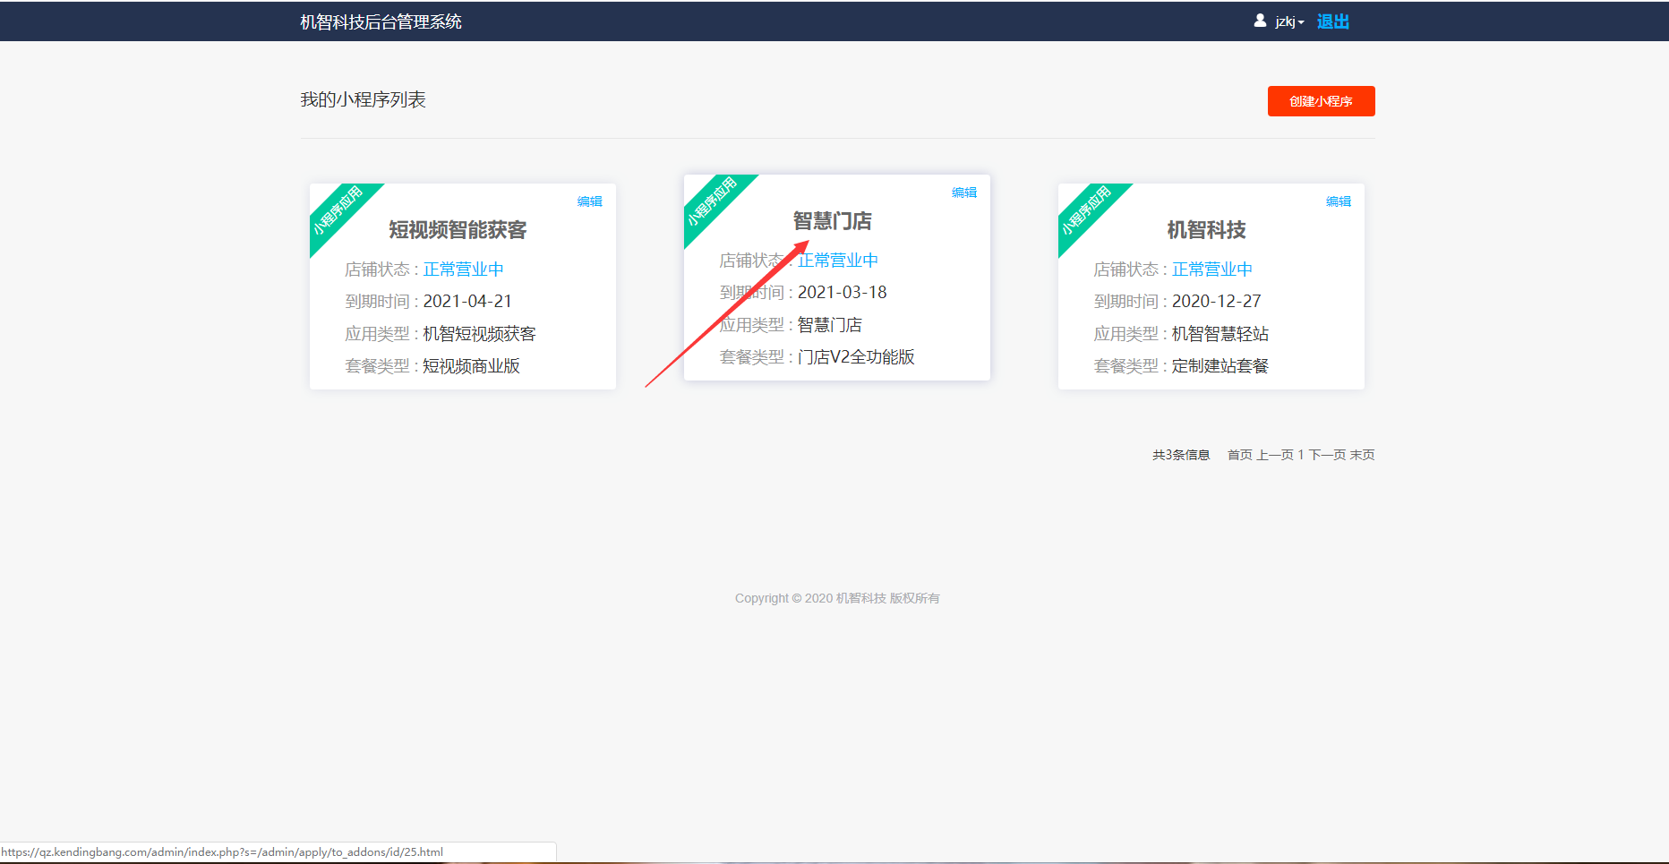Go to 下一页 next page
The image size is (1669, 864).
(1327, 455)
